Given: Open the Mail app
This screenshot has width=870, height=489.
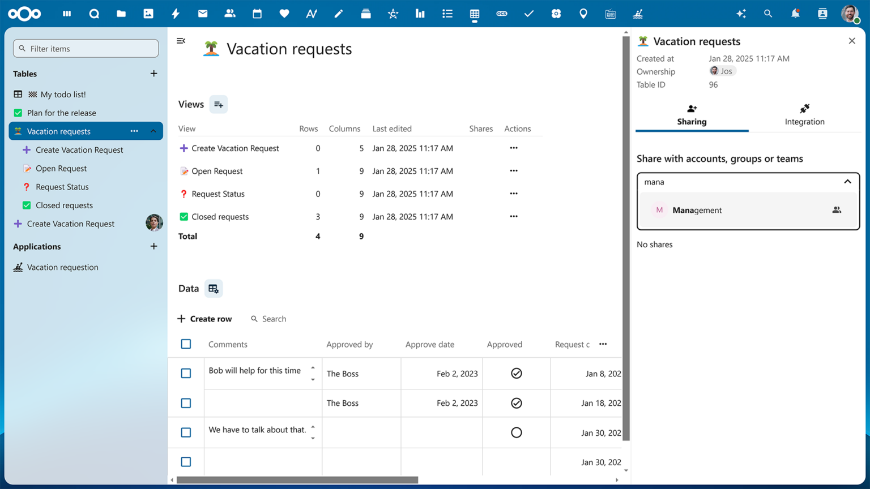Looking at the screenshot, I should [x=202, y=14].
